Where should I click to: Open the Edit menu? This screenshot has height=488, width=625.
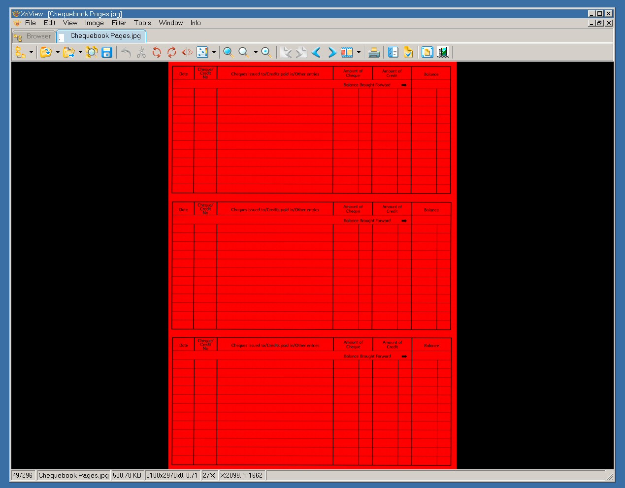tap(49, 23)
